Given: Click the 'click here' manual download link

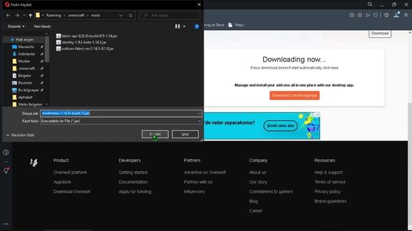Looking at the screenshot, I should (x=330, y=68).
